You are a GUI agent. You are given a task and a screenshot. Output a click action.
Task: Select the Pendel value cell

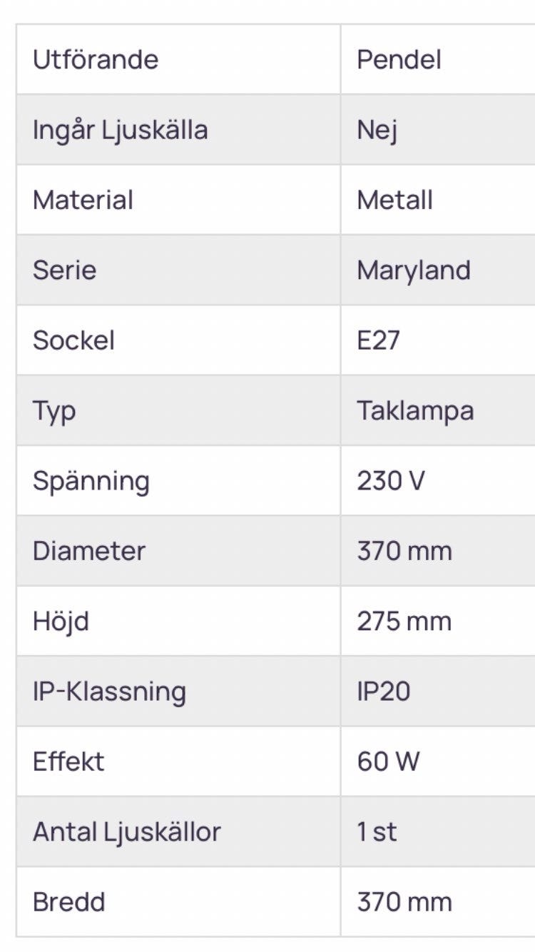[x=399, y=59]
